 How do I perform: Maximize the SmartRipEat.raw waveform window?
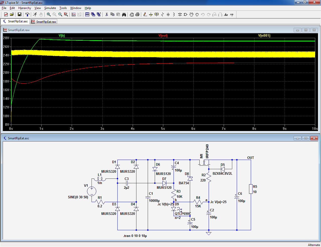click(306, 30)
